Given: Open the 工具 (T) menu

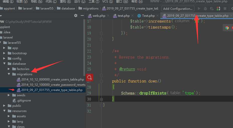Looking at the screenshot, I should click(94, 1).
